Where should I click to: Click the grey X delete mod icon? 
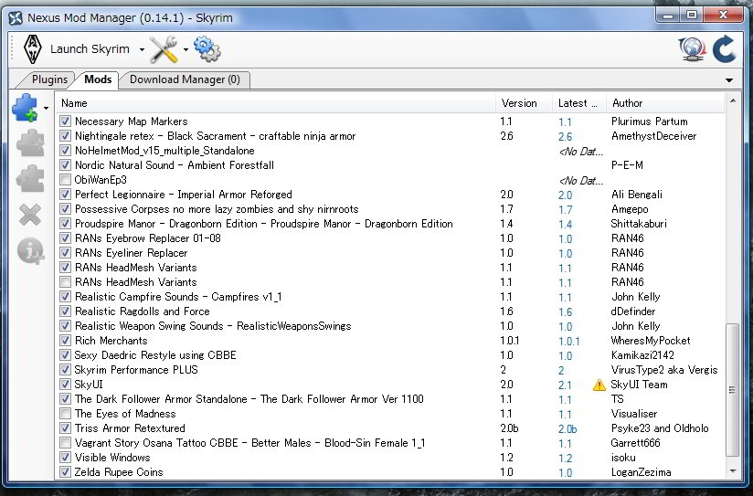(30, 214)
